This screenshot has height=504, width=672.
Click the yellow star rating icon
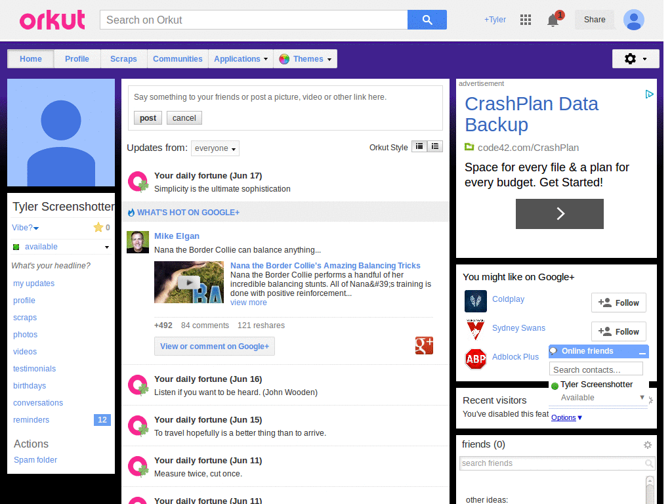pos(98,227)
